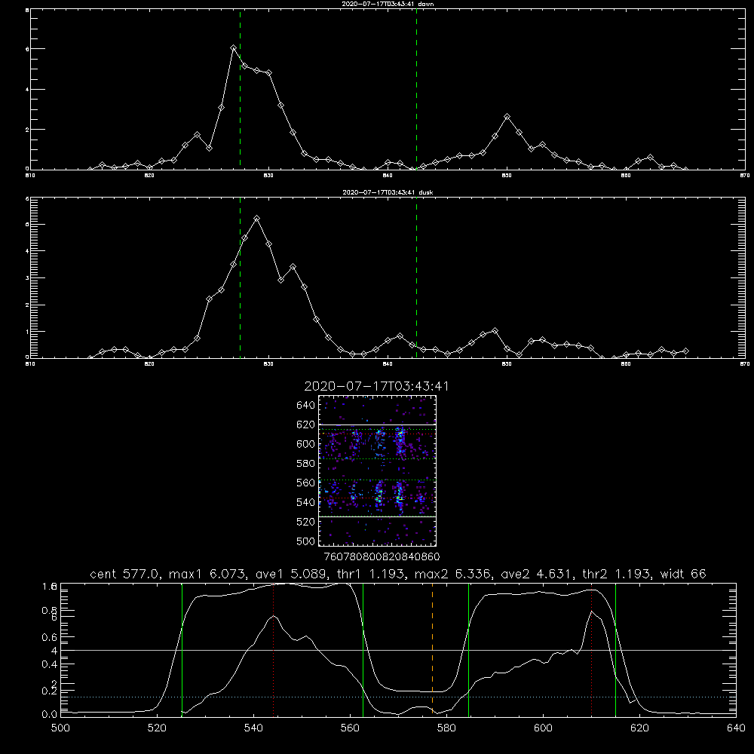This screenshot has height=754, width=754.
Task: Click the 600 label on the bottom plot's x-axis
Action: [543, 728]
